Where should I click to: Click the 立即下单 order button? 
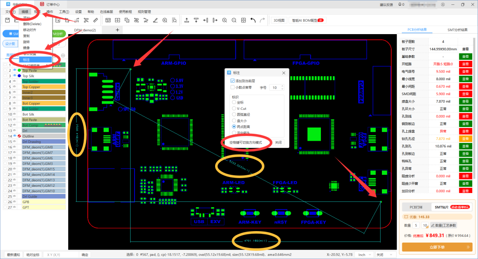click(x=437, y=247)
